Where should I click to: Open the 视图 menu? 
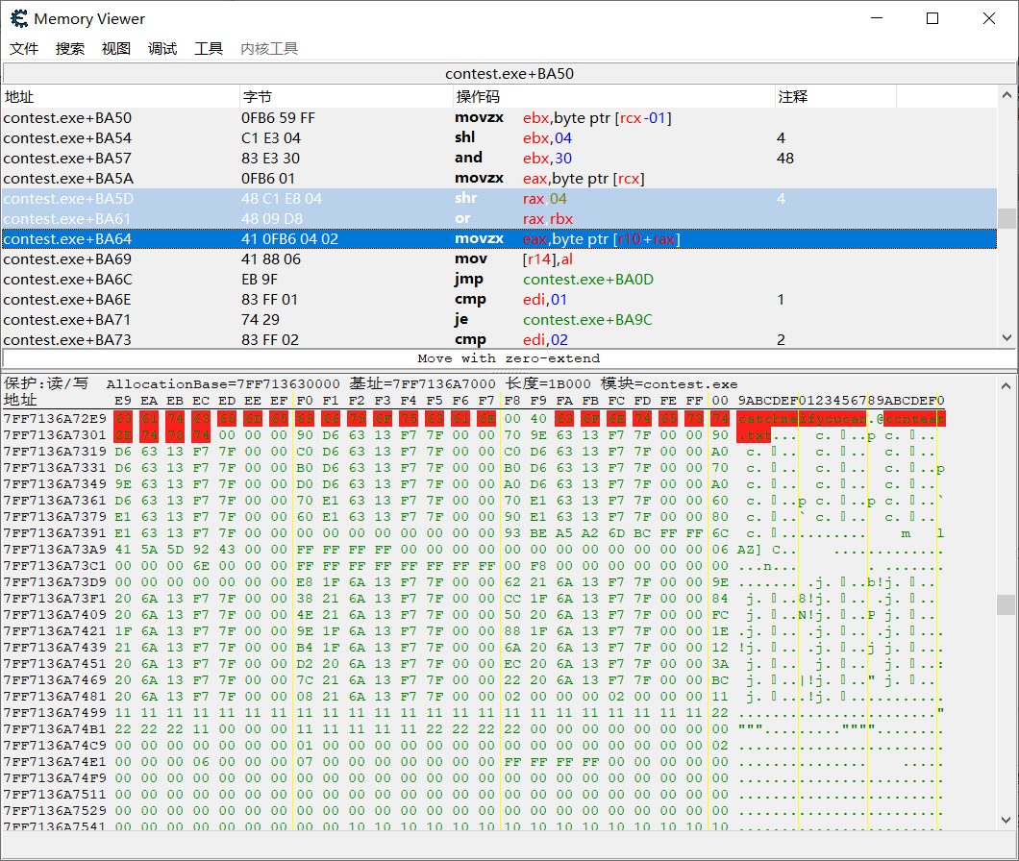pyautogui.click(x=115, y=49)
